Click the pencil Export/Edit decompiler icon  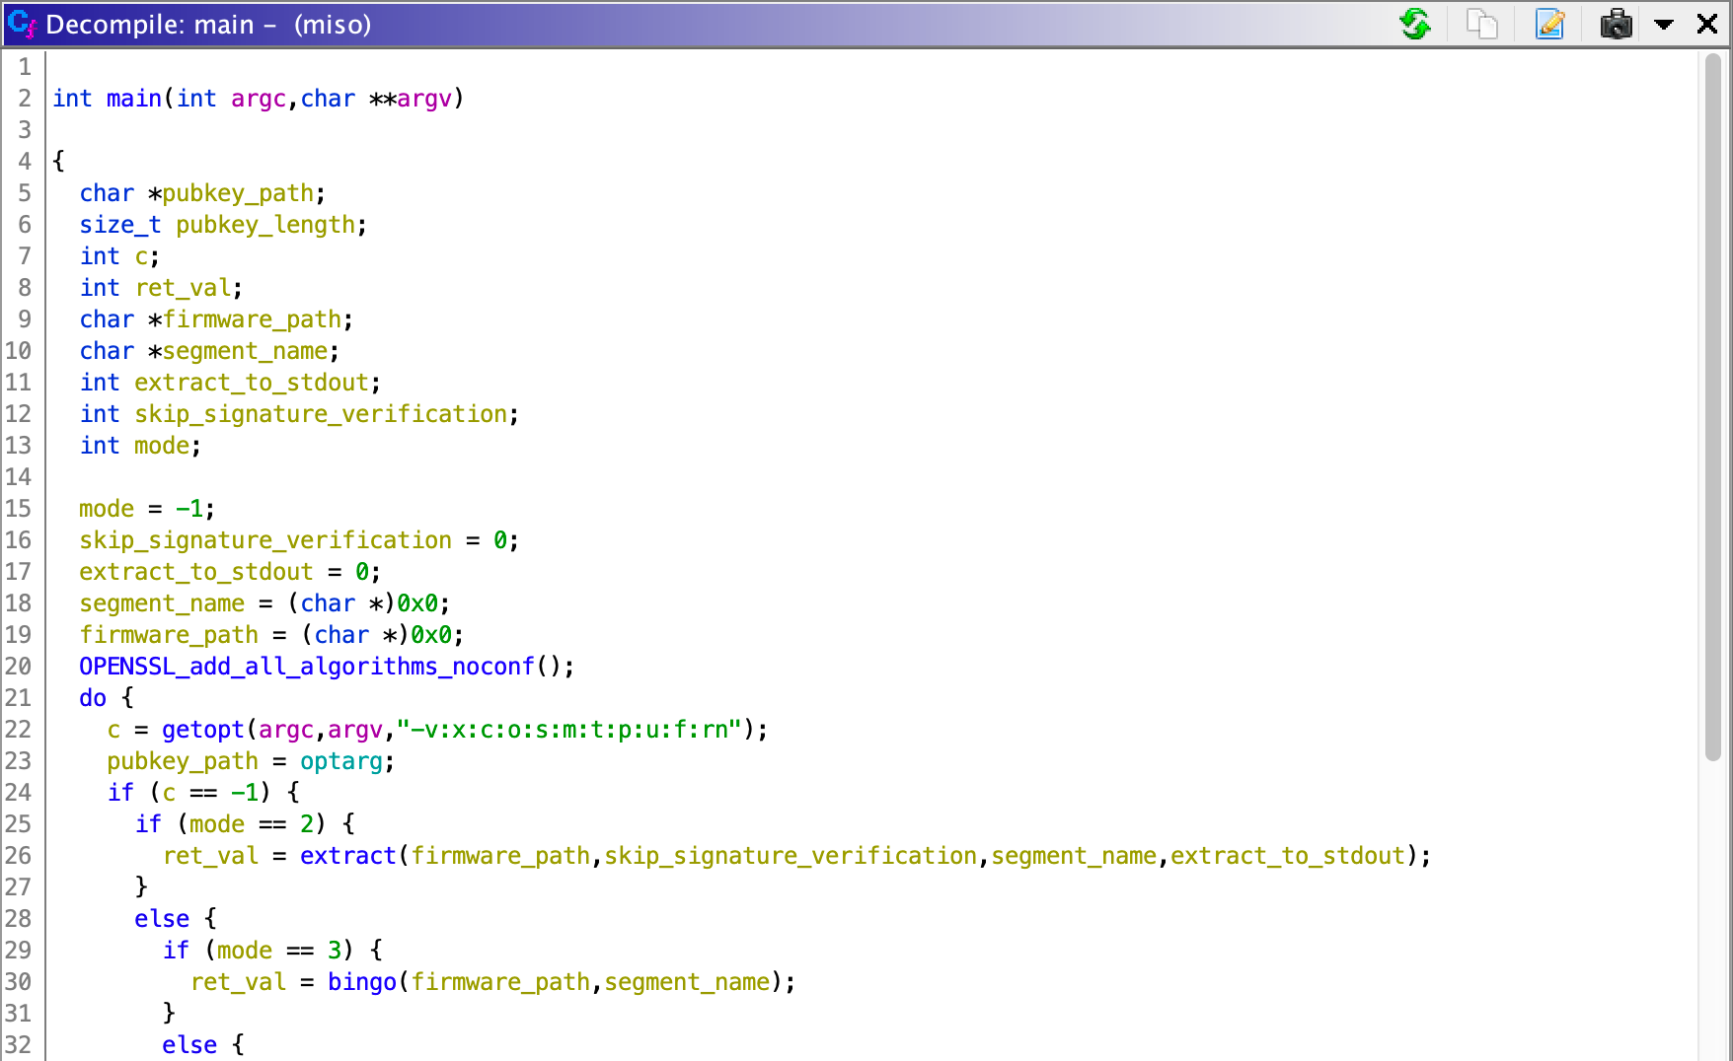(1549, 24)
